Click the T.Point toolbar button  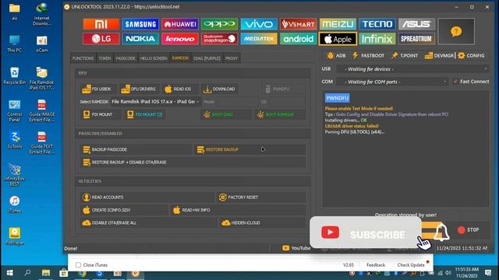click(x=405, y=55)
